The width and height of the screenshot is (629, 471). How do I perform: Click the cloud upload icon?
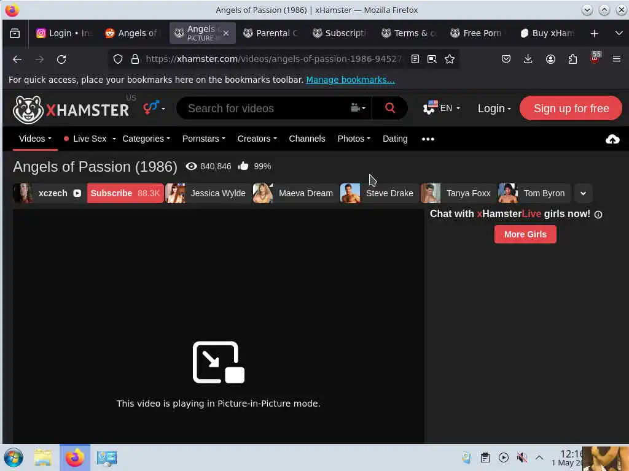point(612,139)
